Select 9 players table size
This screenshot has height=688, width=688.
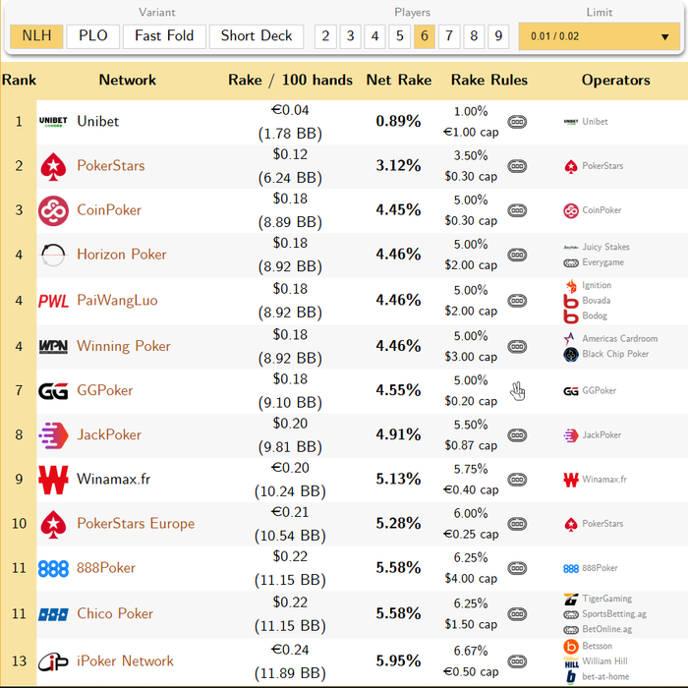click(499, 36)
